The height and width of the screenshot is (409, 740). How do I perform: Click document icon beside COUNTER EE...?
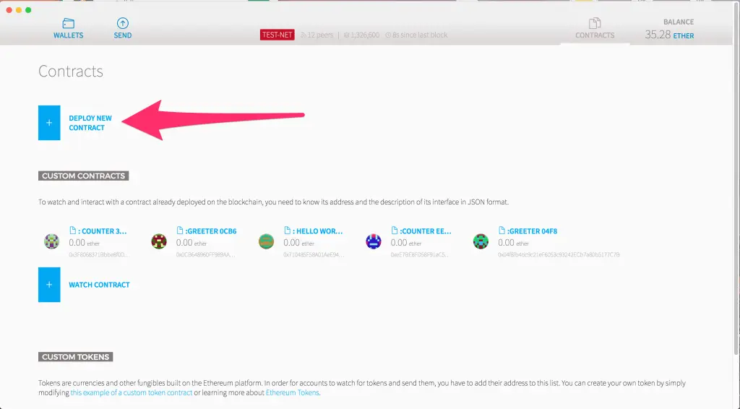tap(395, 231)
